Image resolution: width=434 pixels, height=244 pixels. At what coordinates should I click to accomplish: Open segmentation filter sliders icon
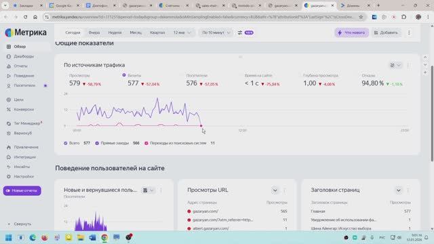coord(239,33)
